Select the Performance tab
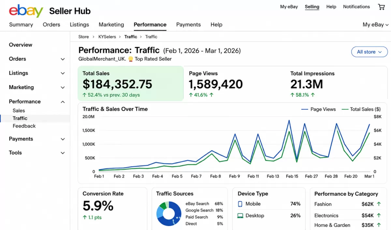The image size is (391, 230). pos(150,24)
